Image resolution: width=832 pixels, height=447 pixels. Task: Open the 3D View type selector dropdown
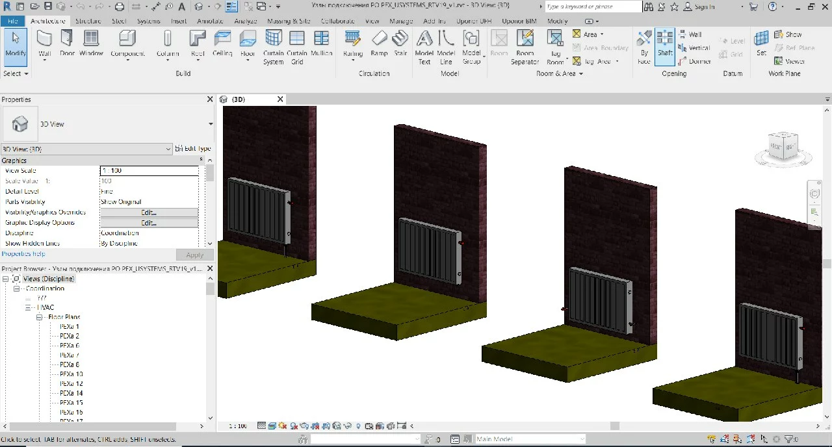tap(211, 124)
